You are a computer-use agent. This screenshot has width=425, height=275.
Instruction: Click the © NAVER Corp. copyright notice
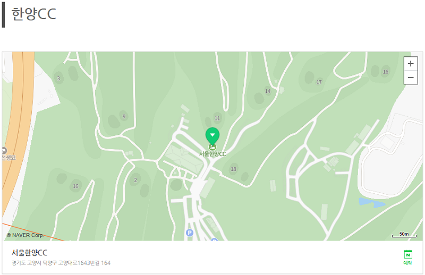[x=25, y=235]
